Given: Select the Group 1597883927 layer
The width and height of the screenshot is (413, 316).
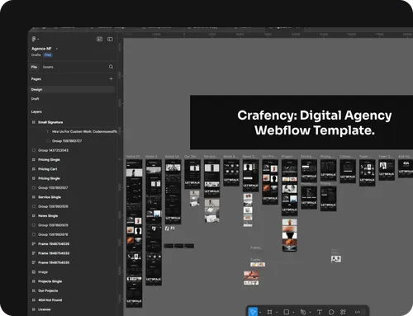Looking at the screenshot, I should coord(53,187).
